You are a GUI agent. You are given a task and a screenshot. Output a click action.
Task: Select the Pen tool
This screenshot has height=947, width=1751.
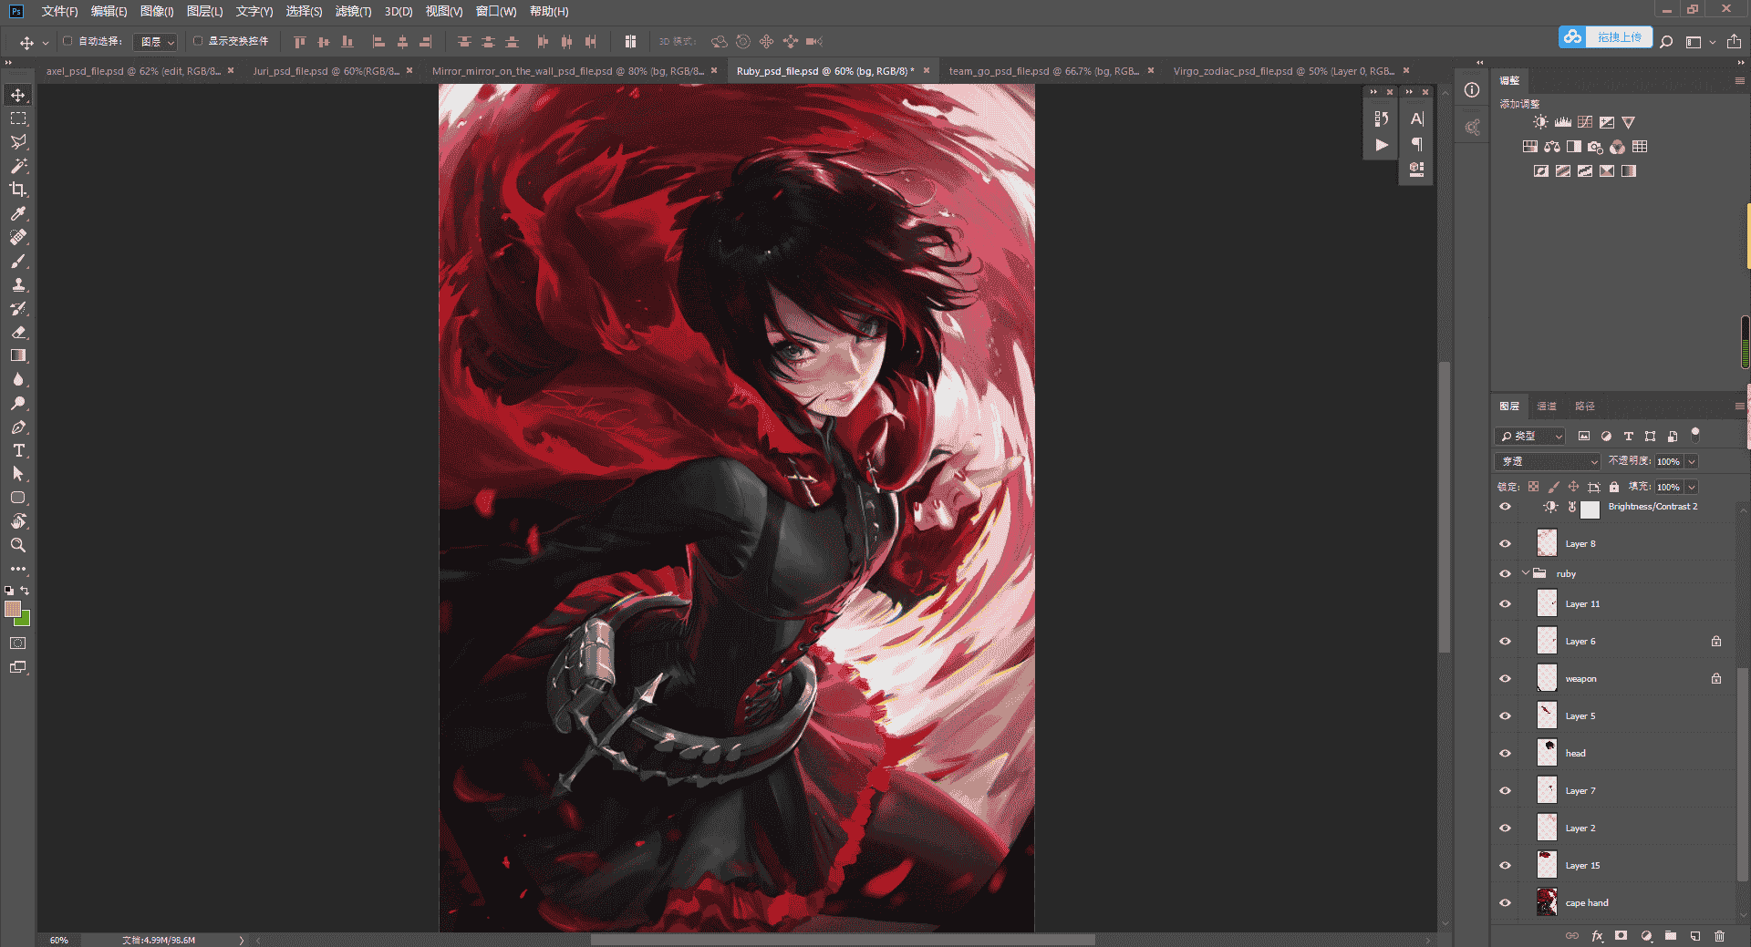tap(18, 427)
